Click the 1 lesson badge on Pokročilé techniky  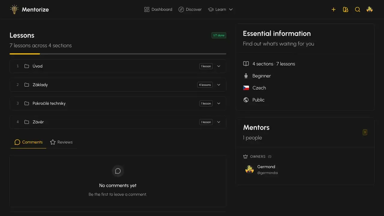point(206,103)
